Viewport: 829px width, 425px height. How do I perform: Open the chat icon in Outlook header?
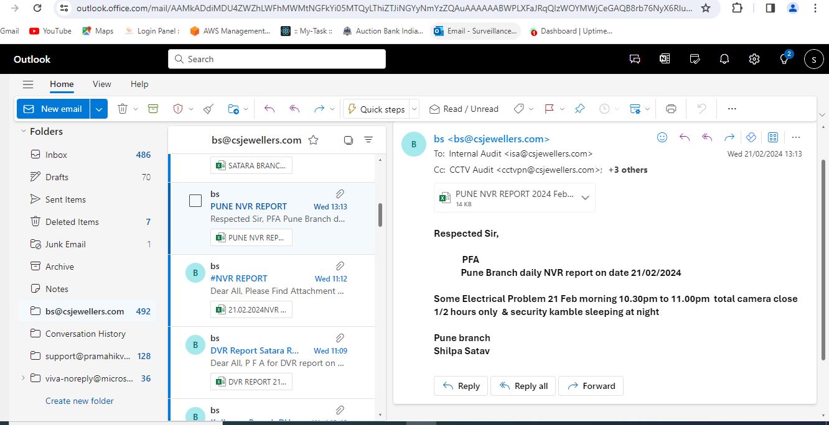[635, 59]
